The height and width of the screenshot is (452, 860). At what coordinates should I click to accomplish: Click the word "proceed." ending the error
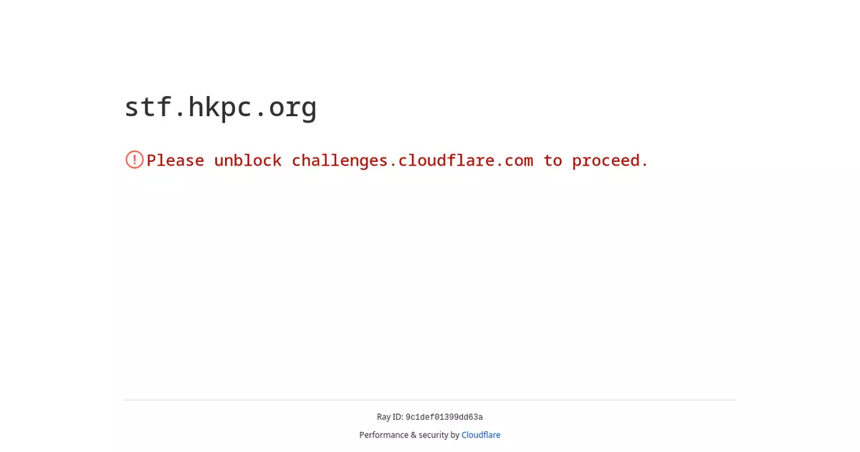(x=610, y=160)
